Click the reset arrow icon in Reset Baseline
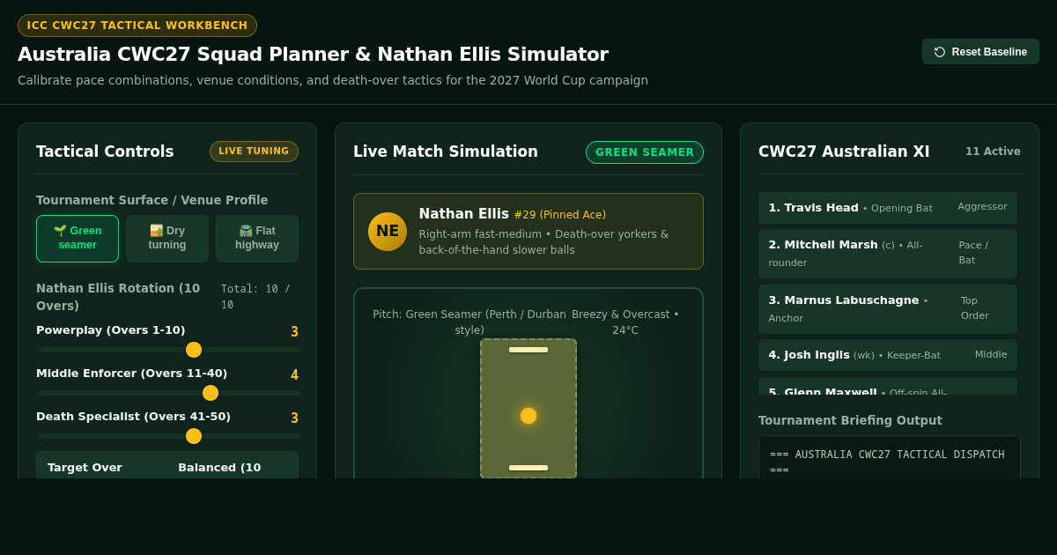 pyautogui.click(x=940, y=52)
